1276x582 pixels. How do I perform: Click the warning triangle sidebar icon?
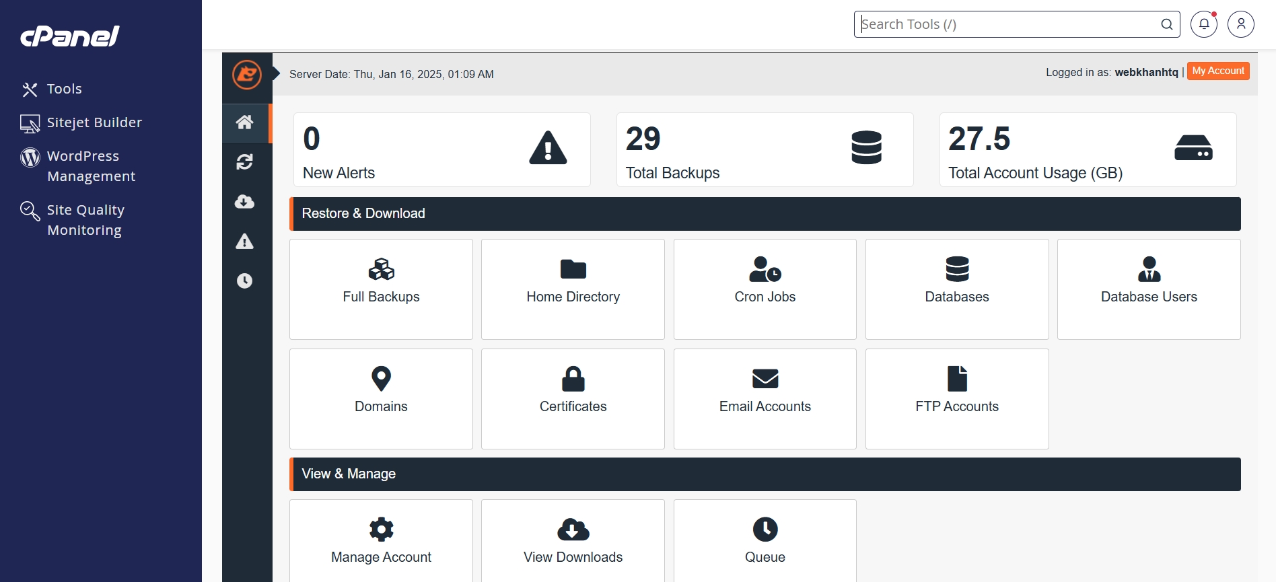pyautogui.click(x=245, y=242)
